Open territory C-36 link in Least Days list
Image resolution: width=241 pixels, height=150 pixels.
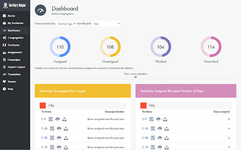pyautogui.click(x=145, y=128)
